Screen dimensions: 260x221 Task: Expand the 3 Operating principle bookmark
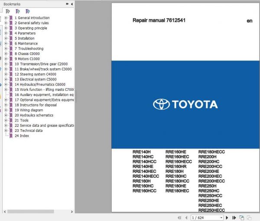point(6,28)
